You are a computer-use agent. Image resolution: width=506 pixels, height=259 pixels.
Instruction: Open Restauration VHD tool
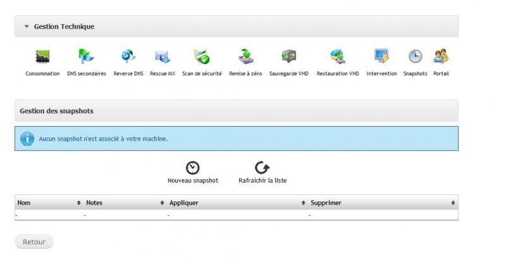[x=338, y=58]
